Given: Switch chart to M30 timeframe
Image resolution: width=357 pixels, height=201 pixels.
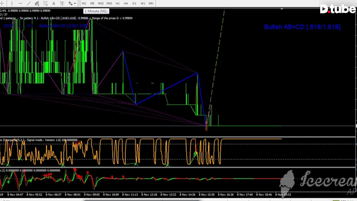Looking at the screenshot, I should point(109,3).
